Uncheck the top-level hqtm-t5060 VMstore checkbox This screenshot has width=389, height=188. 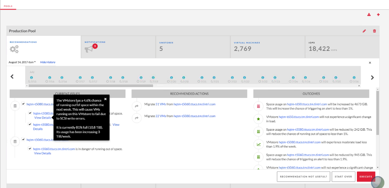coord(24,139)
